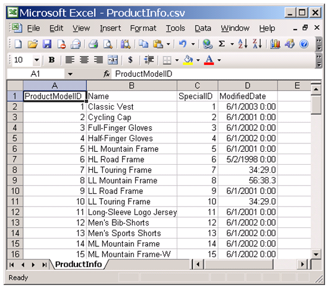Viewport: 328px width, 288px height.
Task: Copy the selection with the Copy icon
Action: pyautogui.click(x=143, y=44)
